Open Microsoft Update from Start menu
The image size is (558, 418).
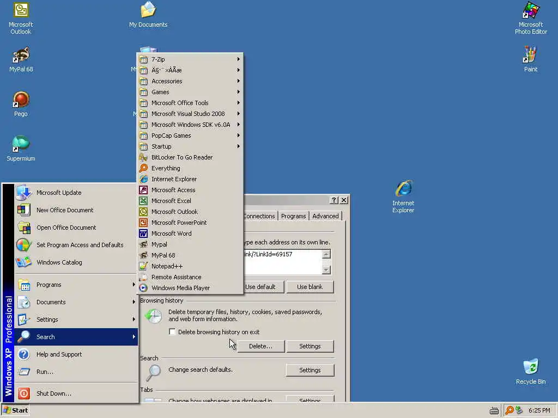tap(76, 193)
